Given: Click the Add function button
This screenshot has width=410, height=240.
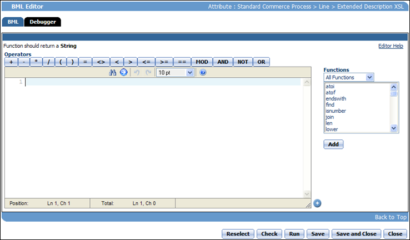Looking at the screenshot, I should (x=333, y=144).
